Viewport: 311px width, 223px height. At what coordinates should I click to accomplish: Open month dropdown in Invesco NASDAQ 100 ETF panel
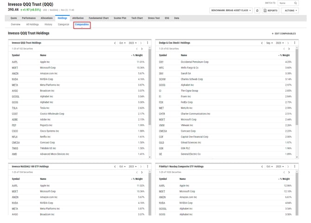pyautogui.click(x=122, y=166)
